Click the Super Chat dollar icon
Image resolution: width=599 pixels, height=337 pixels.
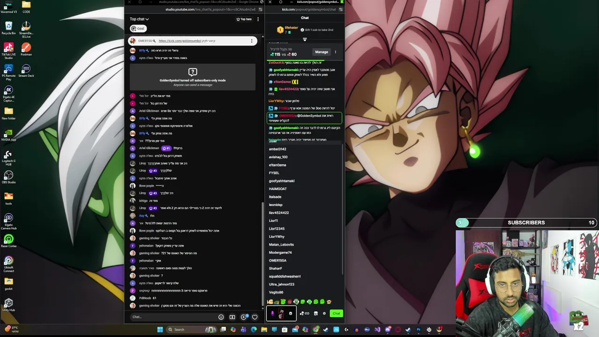click(232, 317)
